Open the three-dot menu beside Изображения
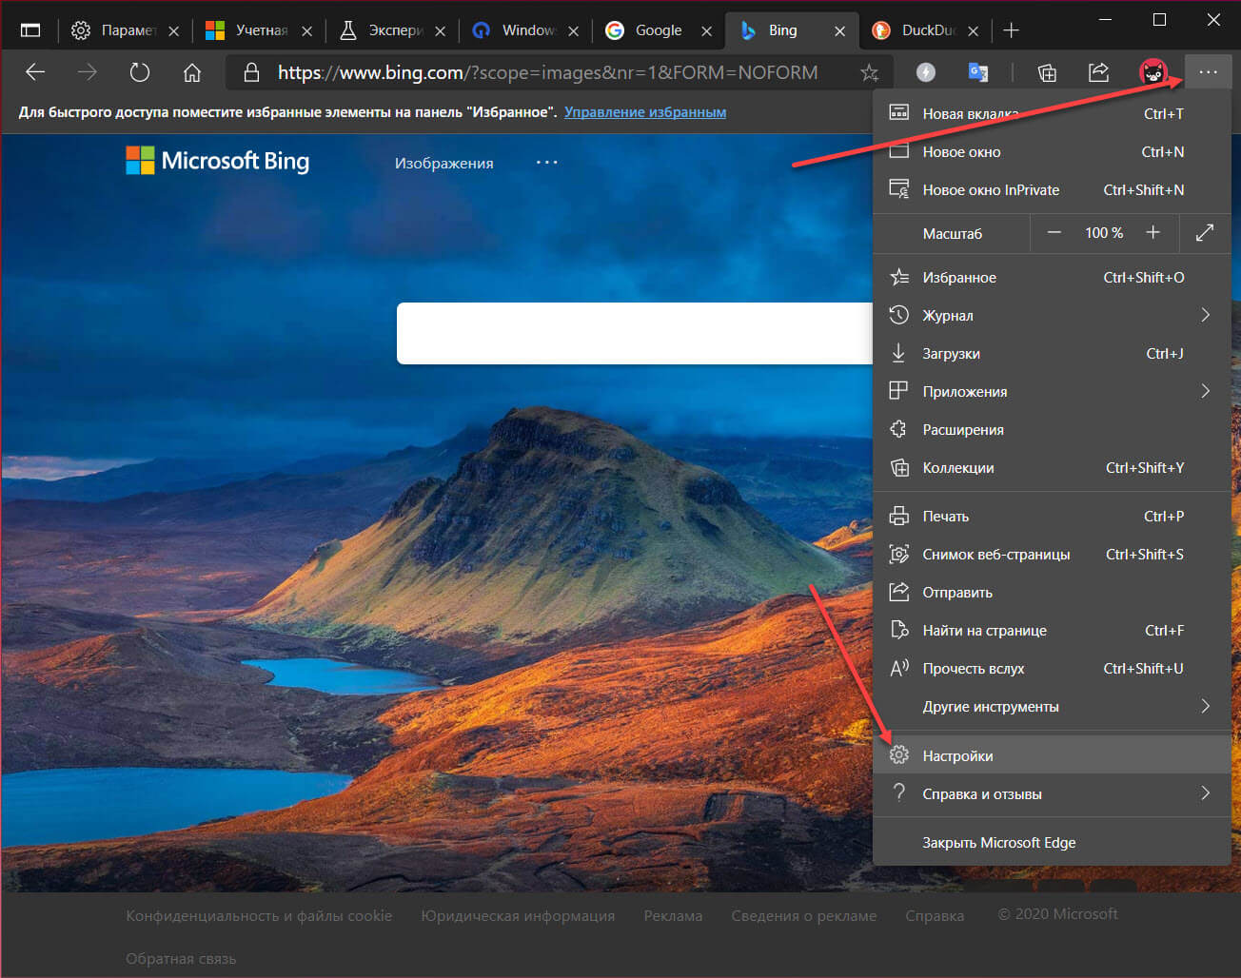The image size is (1241, 978). (x=547, y=163)
